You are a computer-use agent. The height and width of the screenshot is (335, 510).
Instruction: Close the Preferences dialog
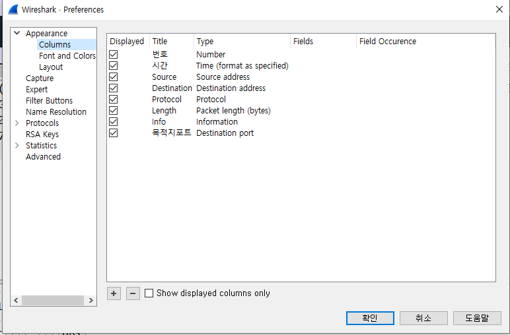coord(499,9)
